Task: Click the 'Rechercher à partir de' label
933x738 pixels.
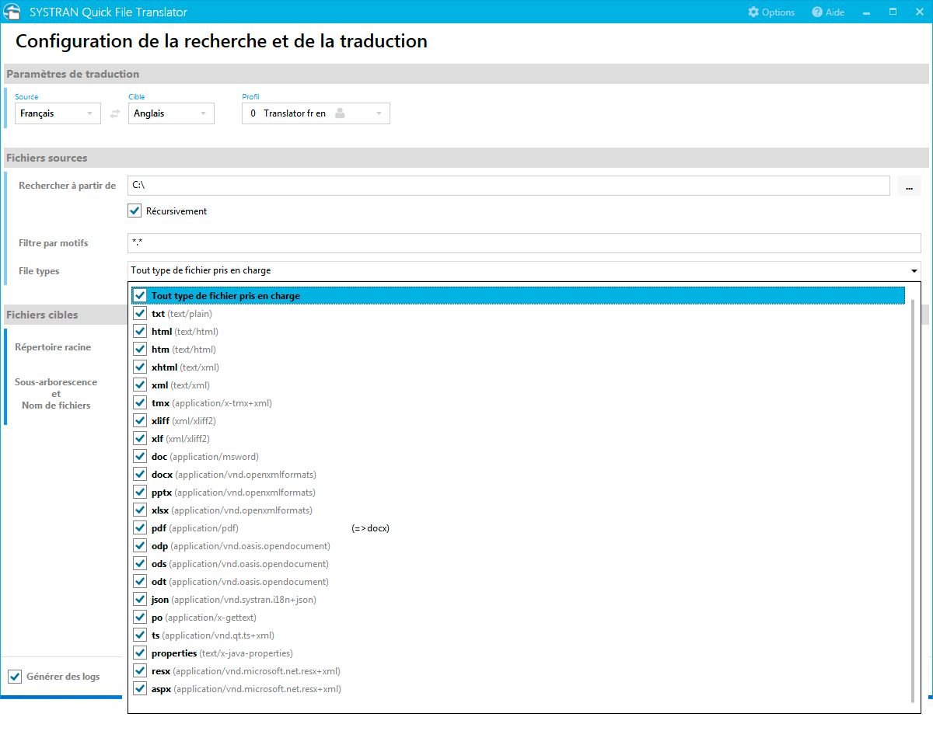Action: click(x=68, y=186)
